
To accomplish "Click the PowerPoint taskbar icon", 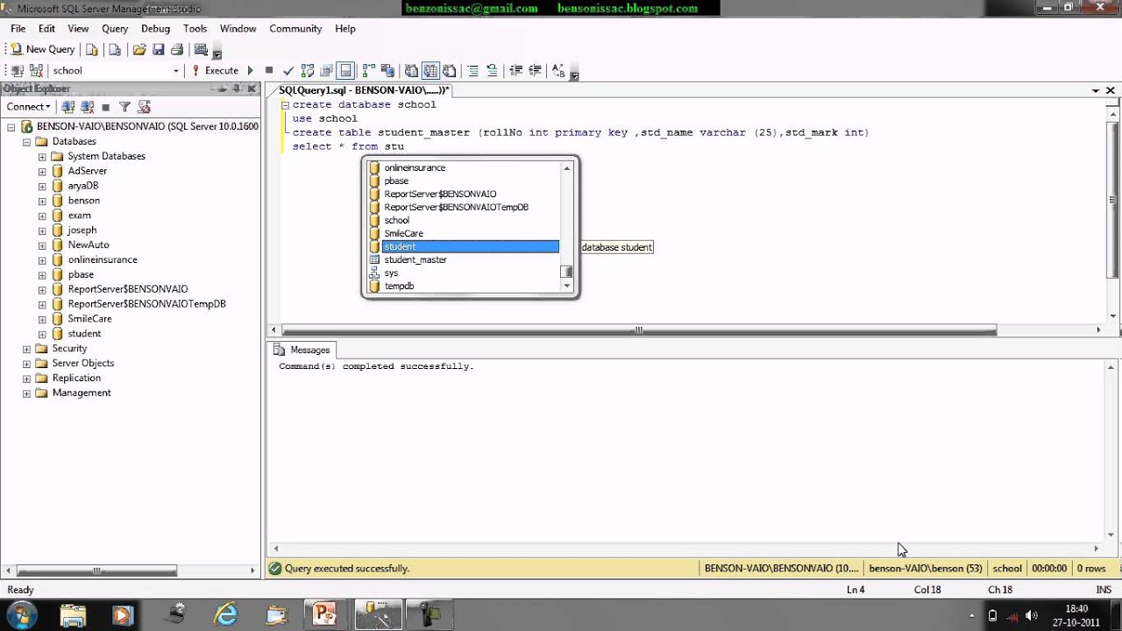I will (x=325, y=613).
